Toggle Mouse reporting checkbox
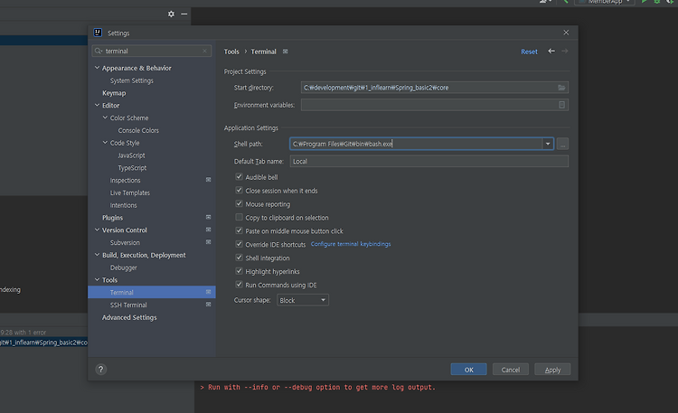 point(240,203)
